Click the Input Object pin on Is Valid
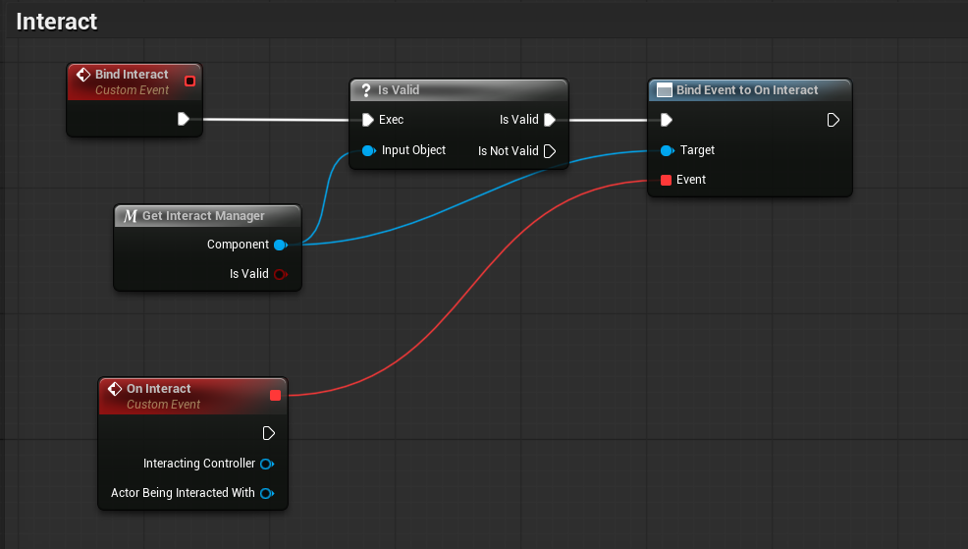Viewport: 968px width, 549px height. pos(367,150)
